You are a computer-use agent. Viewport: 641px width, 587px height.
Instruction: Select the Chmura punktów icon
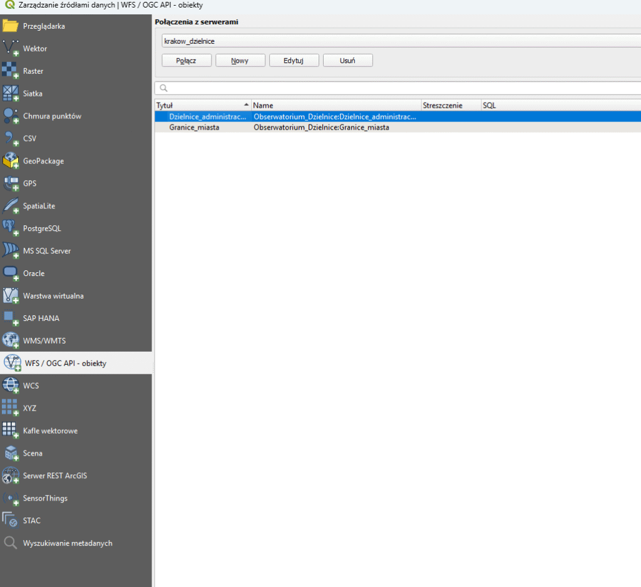click(x=11, y=116)
